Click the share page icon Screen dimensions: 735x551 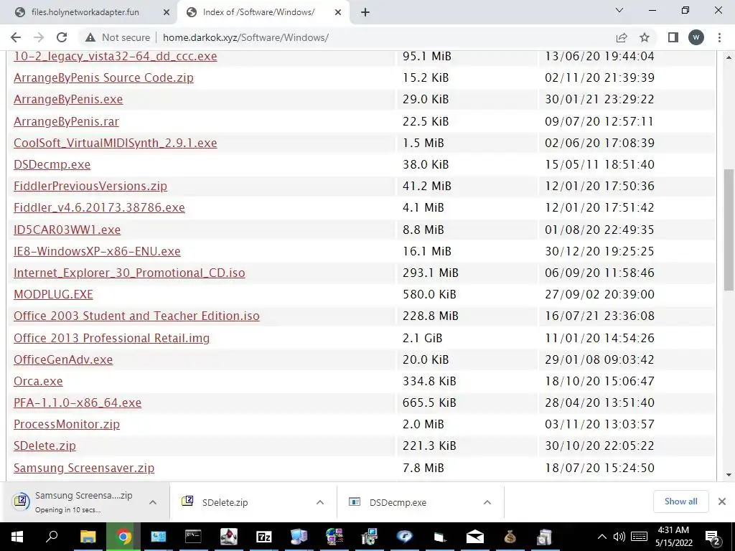pos(622,37)
